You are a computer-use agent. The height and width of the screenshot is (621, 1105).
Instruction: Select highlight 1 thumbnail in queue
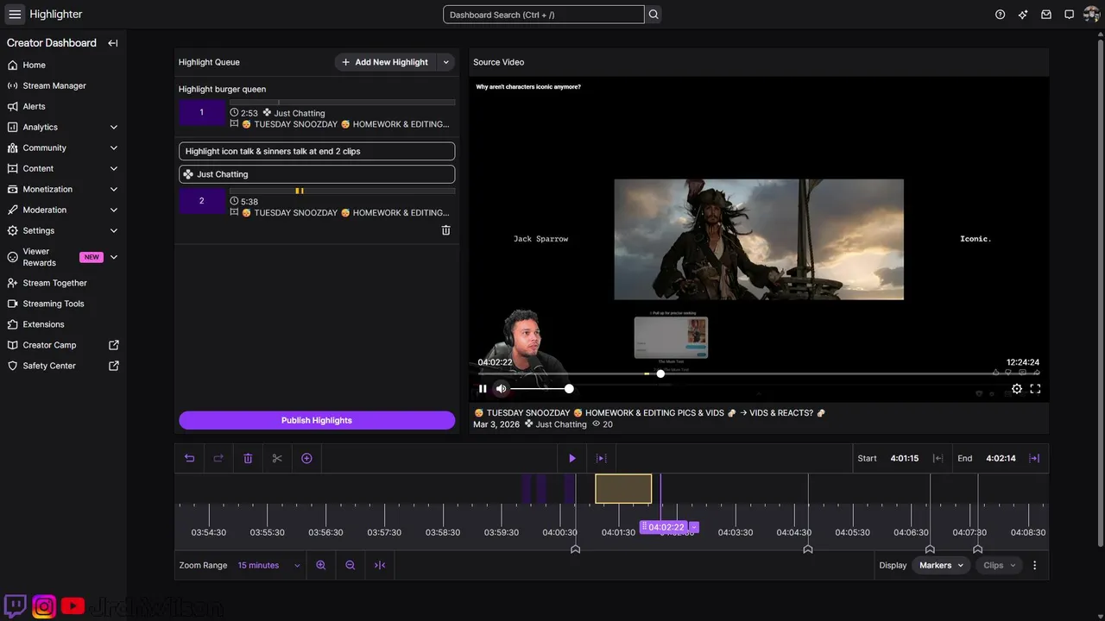coord(202,112)
